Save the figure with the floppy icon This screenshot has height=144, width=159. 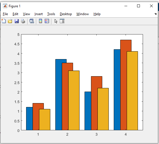tap(17, 21)
